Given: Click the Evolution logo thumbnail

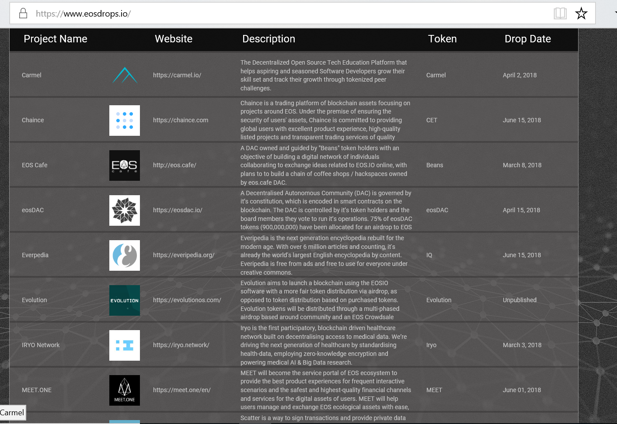Looking at the screenshot, I should tap(125, 300).
